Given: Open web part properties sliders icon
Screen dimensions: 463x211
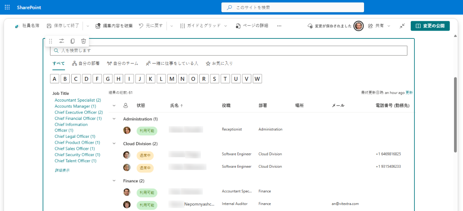Looking at the screenshot, I should tap(62, 41).
